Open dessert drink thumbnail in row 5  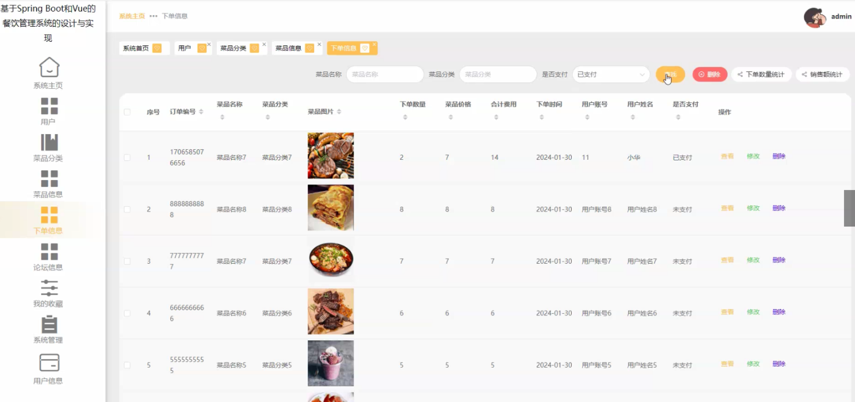(x=330, y=363)
